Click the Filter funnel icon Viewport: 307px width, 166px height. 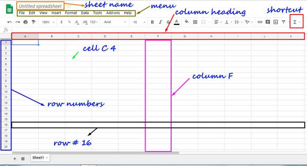(x=284, y=22)
